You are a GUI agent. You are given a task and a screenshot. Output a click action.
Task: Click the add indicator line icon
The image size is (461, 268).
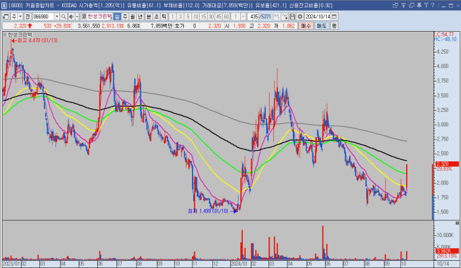[x=284, y=17]
